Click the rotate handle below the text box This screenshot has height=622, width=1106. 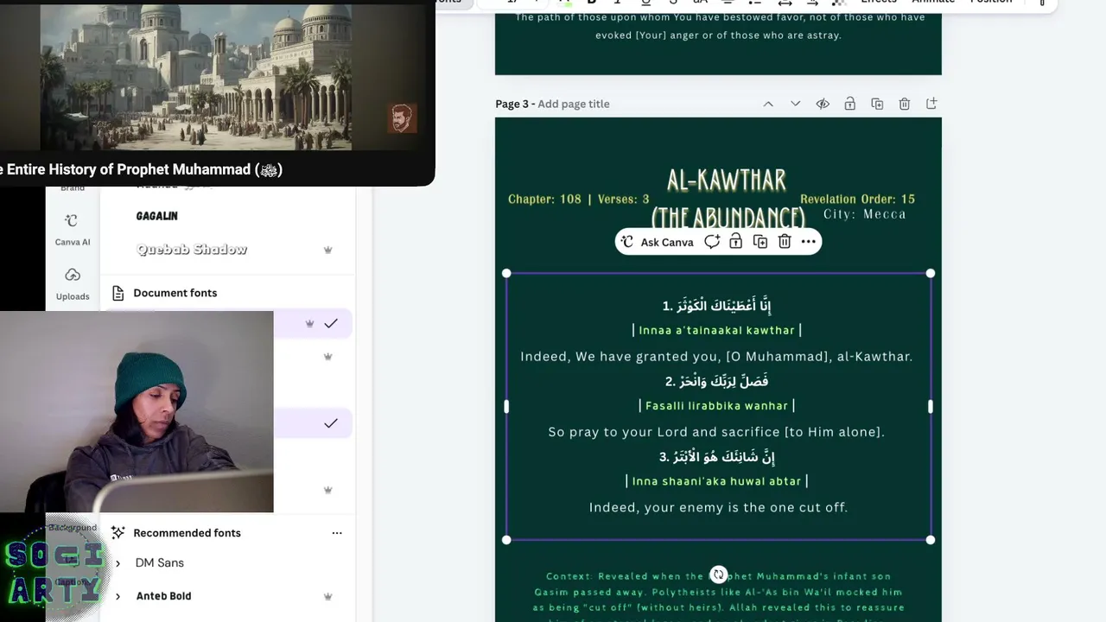click(x=718, y=574)
